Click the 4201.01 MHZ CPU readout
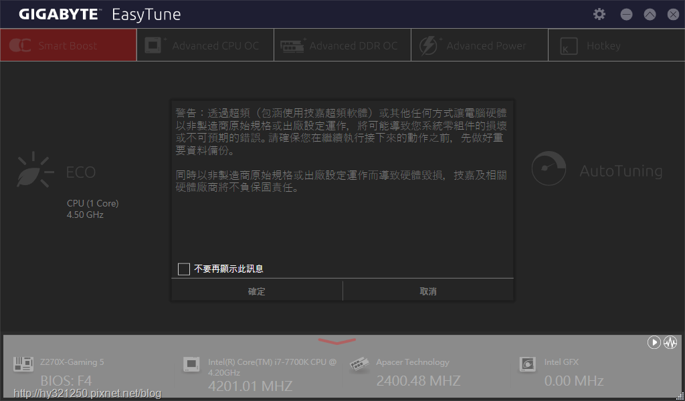 pyautogui.click(x=250, y=386)
